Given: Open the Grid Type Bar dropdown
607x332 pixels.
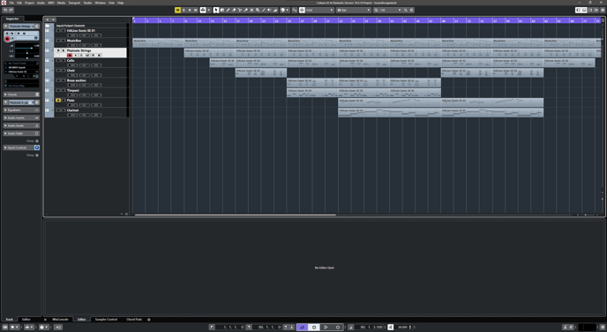Looking at the screenshot, I should [x=354, y=10].
